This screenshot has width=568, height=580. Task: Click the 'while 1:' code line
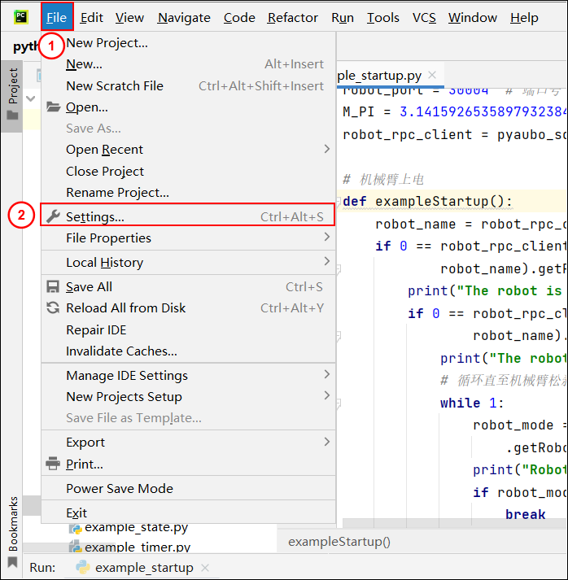coord(472,403)
